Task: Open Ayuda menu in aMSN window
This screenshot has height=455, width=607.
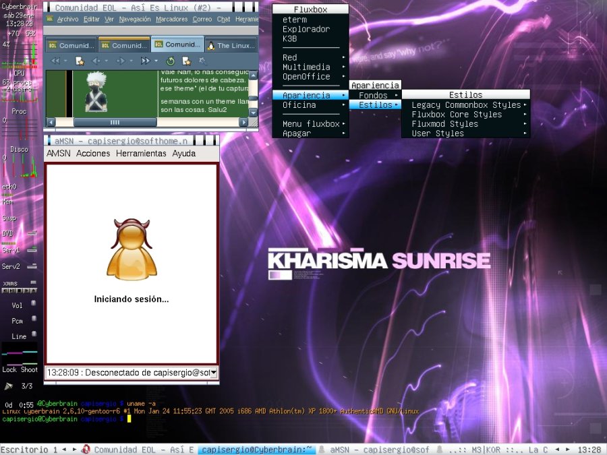Action: [184, 153]
